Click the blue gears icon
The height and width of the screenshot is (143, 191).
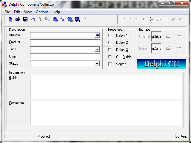(x=70, y=19)
